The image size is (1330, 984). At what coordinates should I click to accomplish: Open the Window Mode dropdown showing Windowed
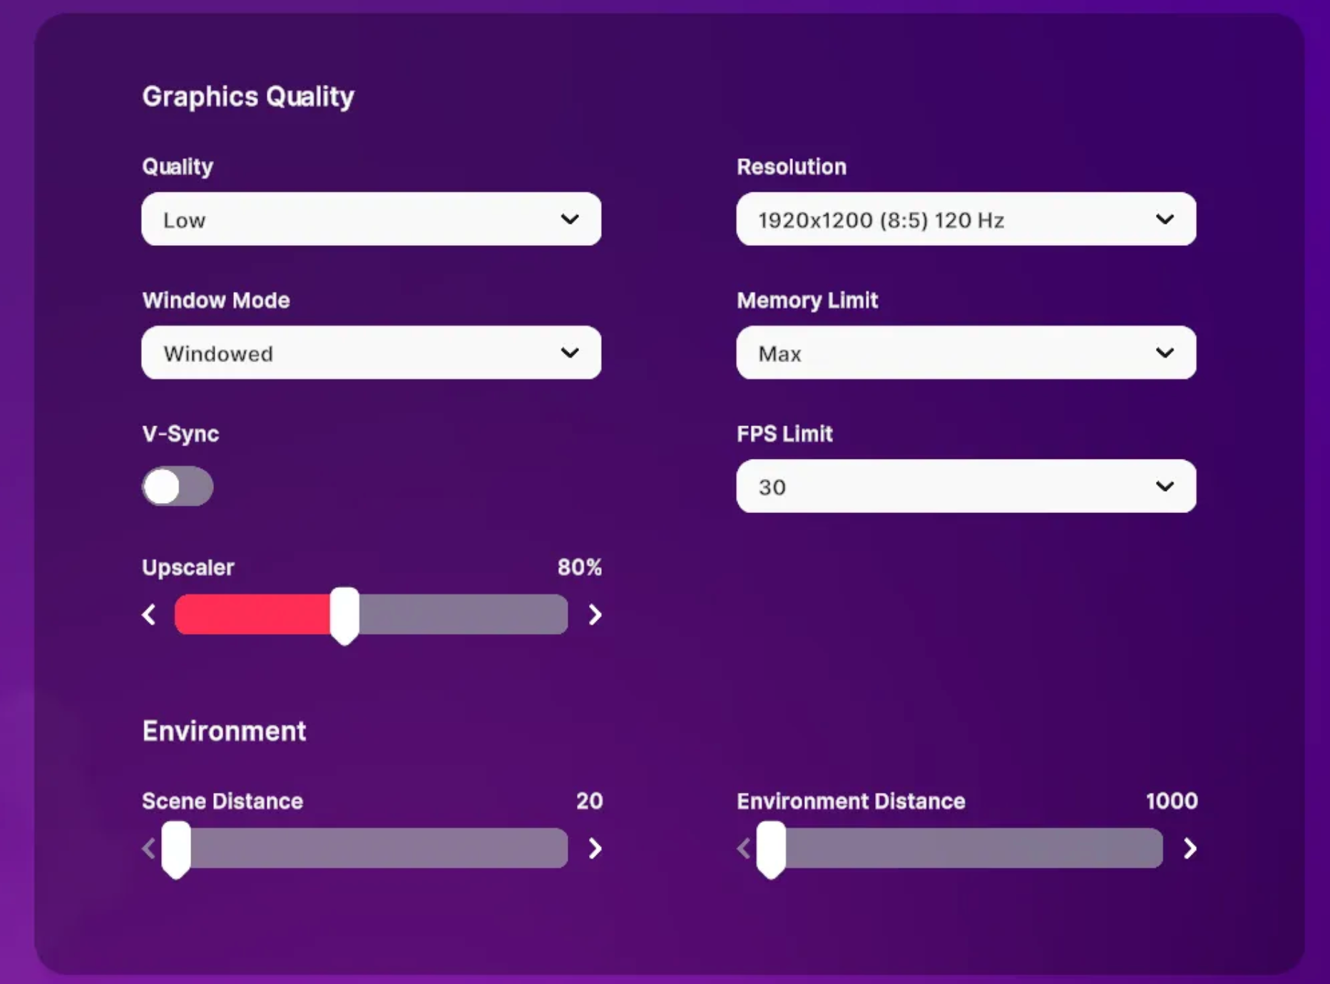coord(371,353)
